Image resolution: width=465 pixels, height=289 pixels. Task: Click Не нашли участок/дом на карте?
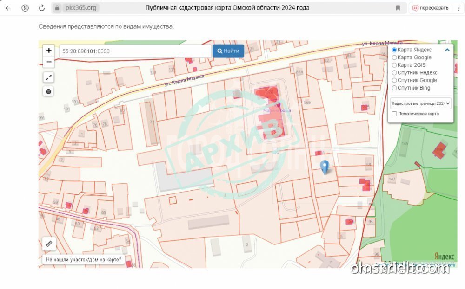pyautogui.click(x=84, y=260)
